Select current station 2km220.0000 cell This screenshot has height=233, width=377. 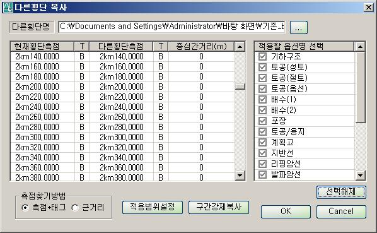[x=42, y=97]
